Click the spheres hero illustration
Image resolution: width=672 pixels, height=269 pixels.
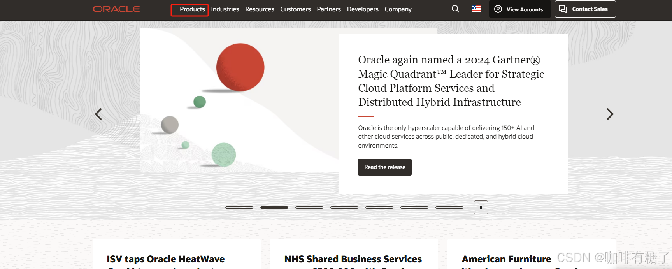[240, 100]
